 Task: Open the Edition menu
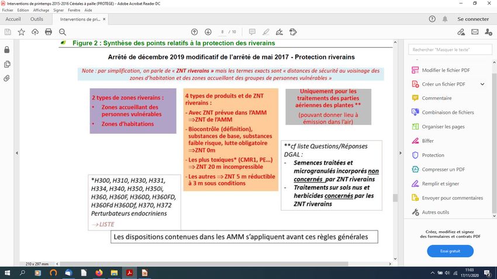[x=23, y=10]
